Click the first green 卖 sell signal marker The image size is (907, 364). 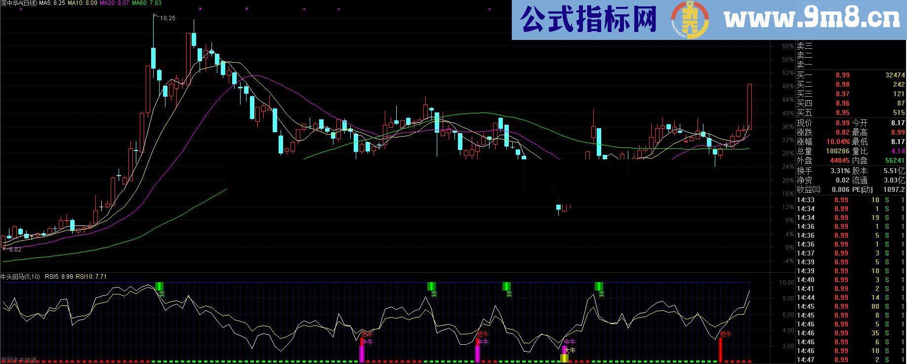coord(159,287)
